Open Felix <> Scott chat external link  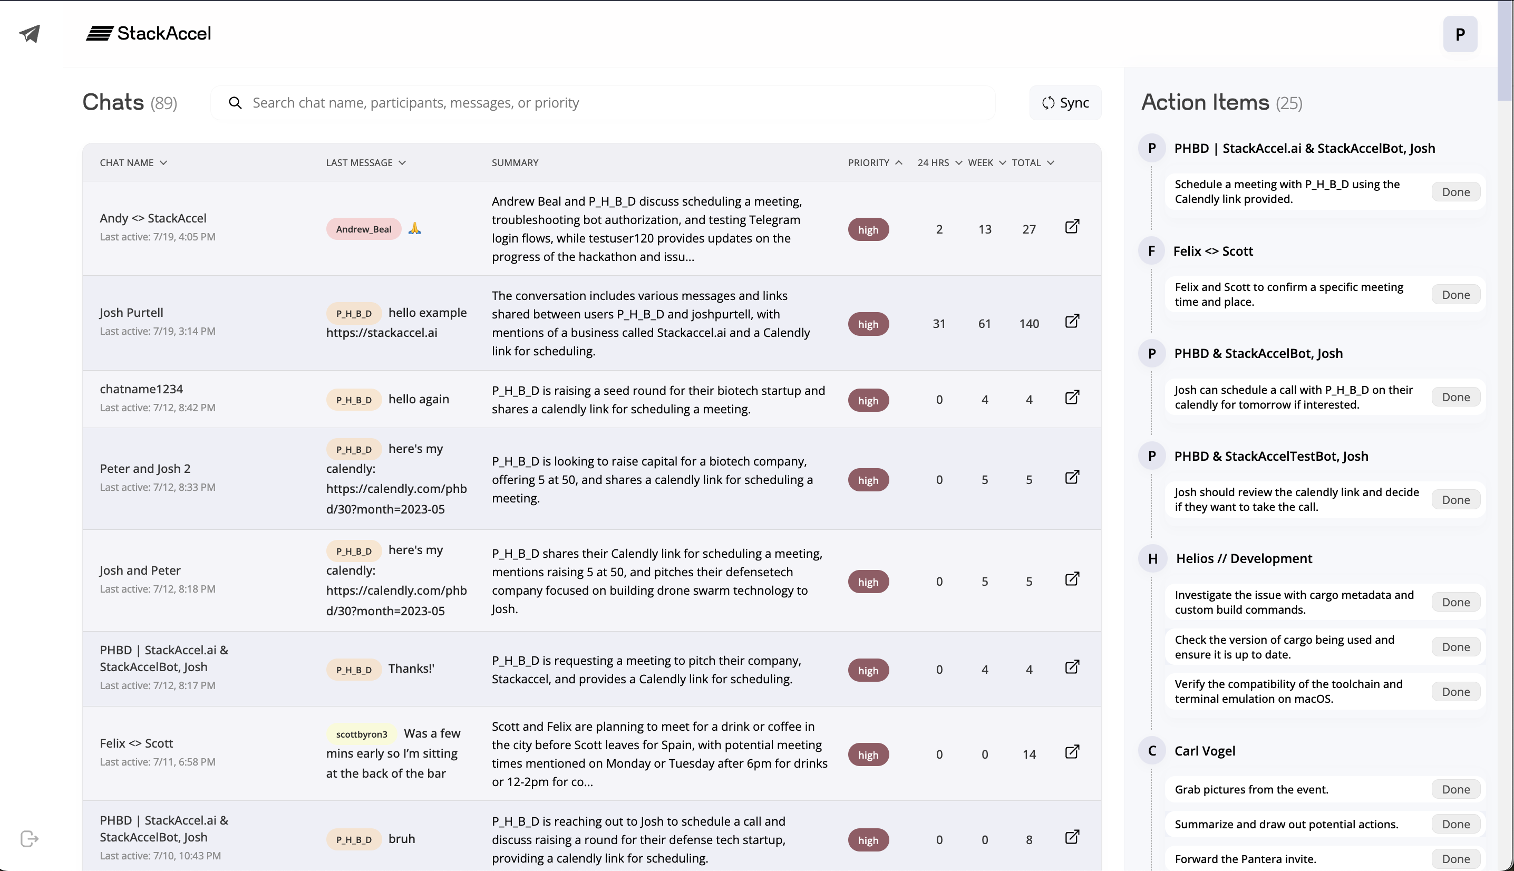point(1072,752)
